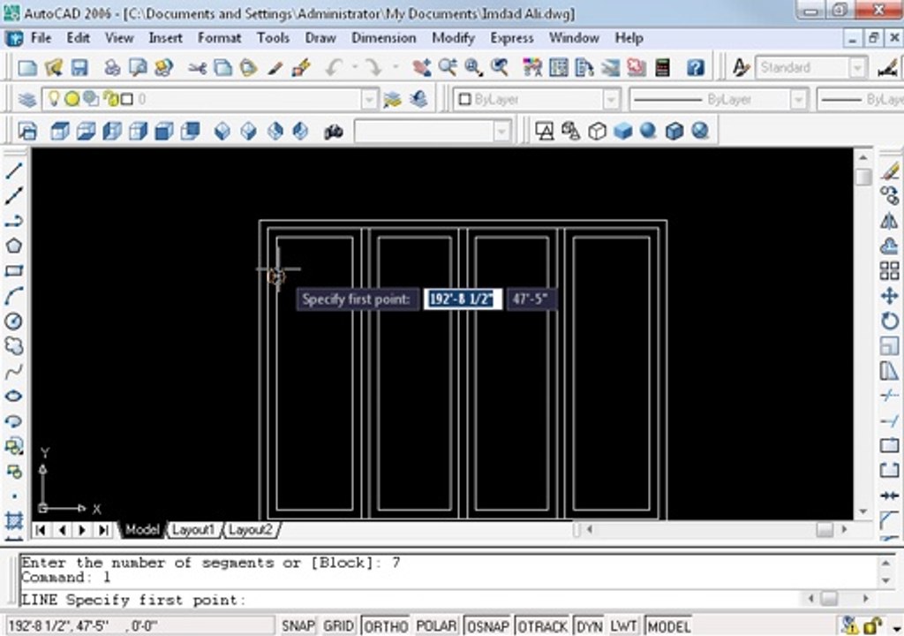The width and height of the screenshot is (904, 636).
Task: Click the horizontal scrollbar thumb of drawing area
Action: (x=825, y=529)
